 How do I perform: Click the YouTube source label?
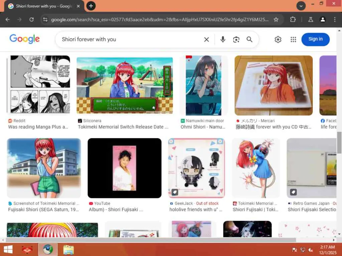[102, 204]
